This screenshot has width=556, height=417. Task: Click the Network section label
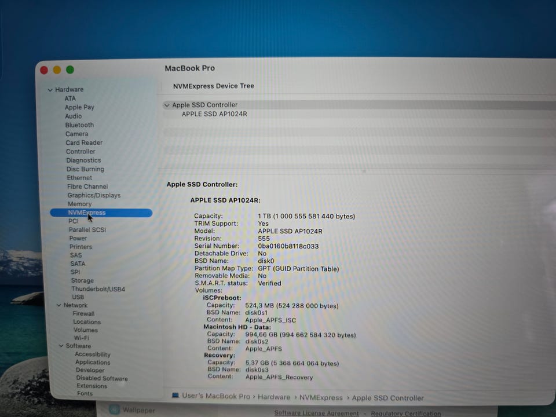pos(75,305)
